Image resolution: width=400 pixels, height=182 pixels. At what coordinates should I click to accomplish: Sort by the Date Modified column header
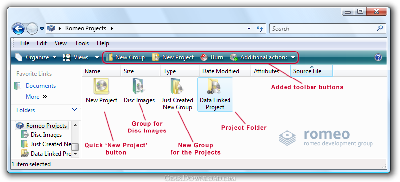pyautogui.click(x=225, y=71)
